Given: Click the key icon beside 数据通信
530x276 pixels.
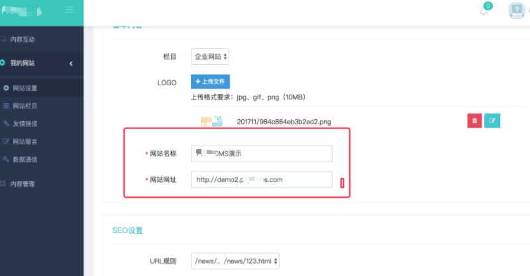Looking at the screenshot, I should coord(6,159).
